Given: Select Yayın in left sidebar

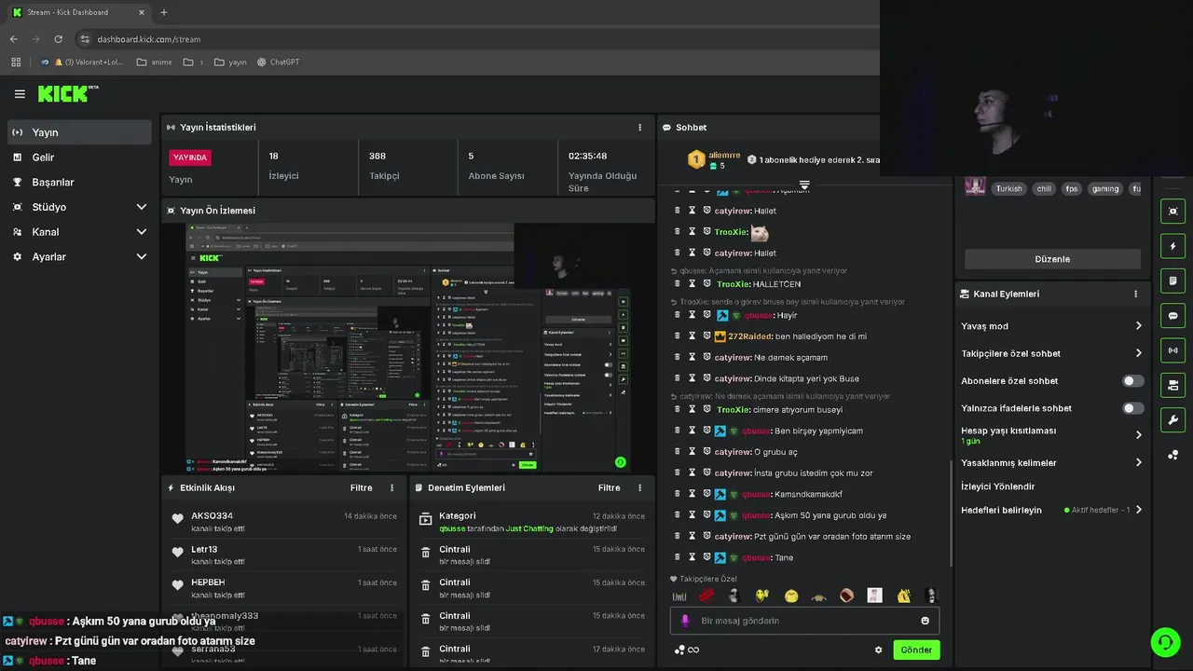Looking at the screenshot, I should pos(79,132).
